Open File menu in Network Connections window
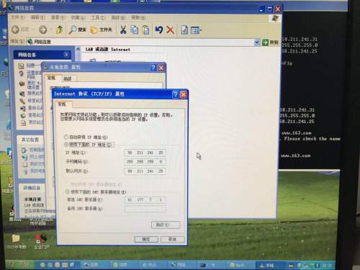Image resolution: width=360 pixels, height=270 pixels. pos(18,17)
